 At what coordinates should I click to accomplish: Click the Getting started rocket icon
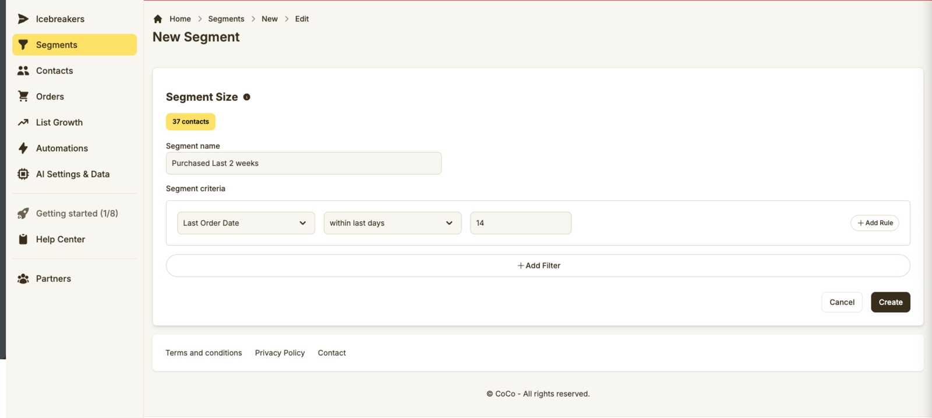pos(23,214)
